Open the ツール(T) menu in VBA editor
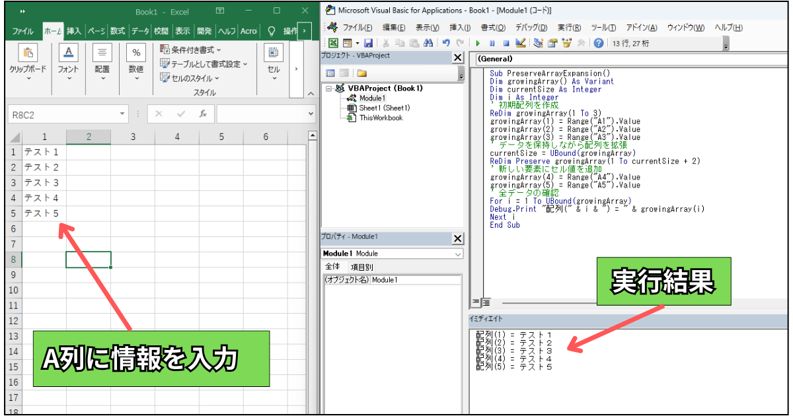Image resolution: width=793 pixels, height=416 pixels. (x=603, y=27)
